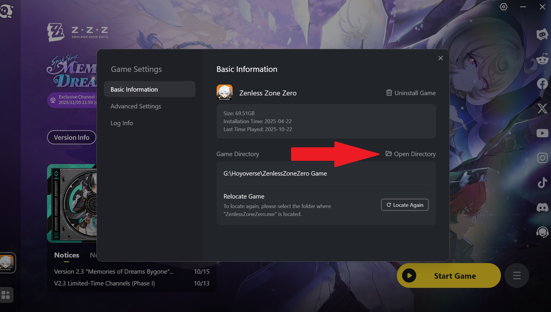551x312 pixels.
Task: Open the TikTok icon link
Action: click(x=542, y=183)
